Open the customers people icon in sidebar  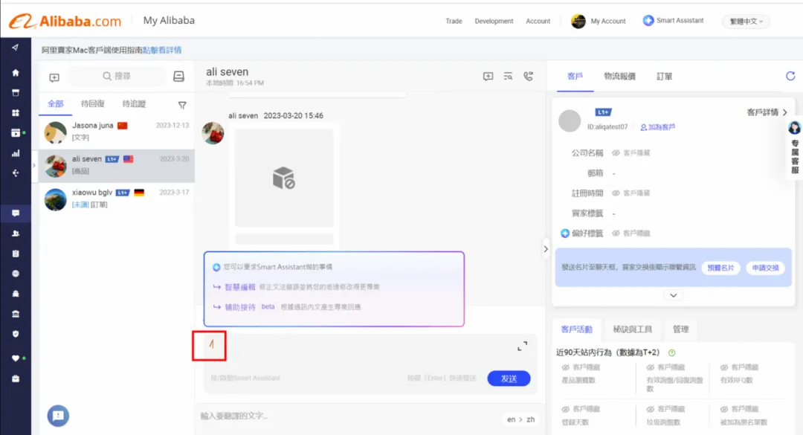[x=16, y=233]
